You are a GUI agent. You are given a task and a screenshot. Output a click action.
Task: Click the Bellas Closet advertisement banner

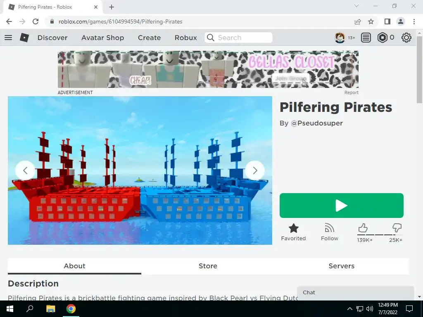tap(208, 69)
